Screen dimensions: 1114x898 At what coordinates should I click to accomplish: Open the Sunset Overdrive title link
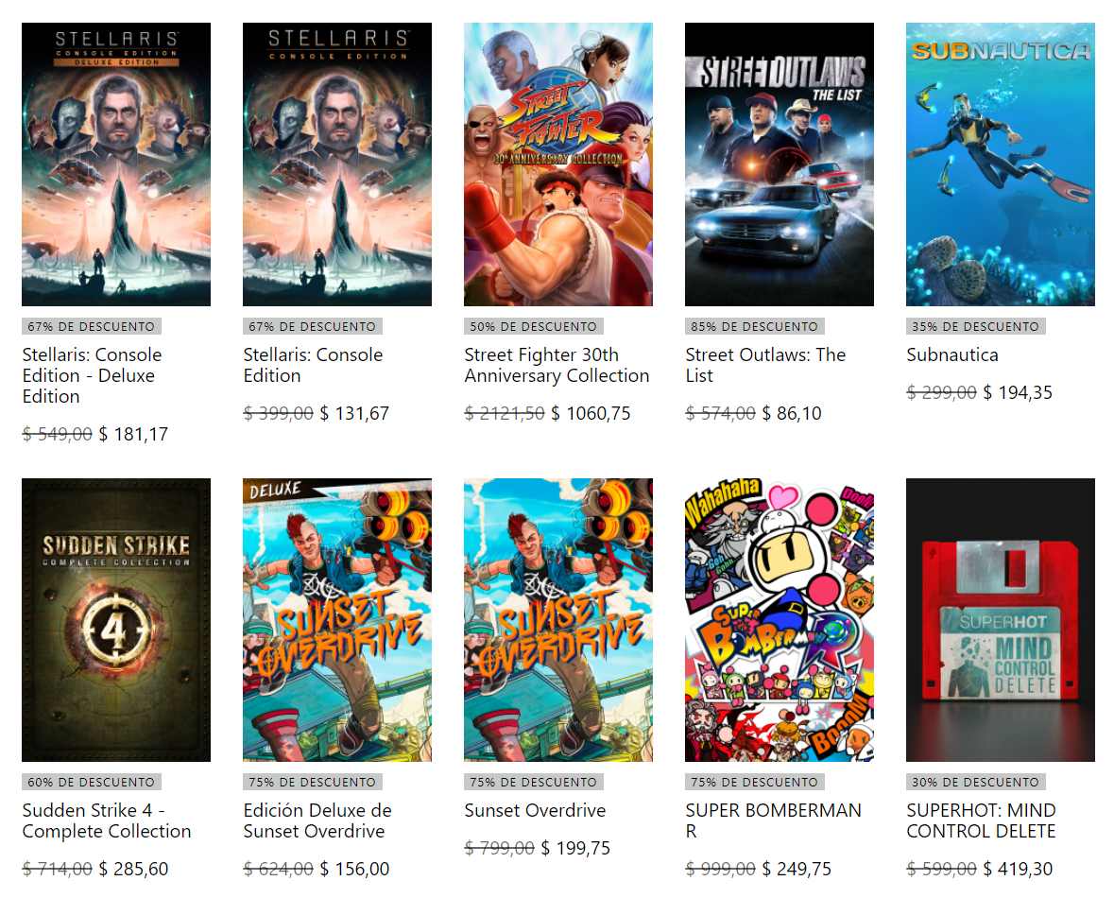[534, 810]
